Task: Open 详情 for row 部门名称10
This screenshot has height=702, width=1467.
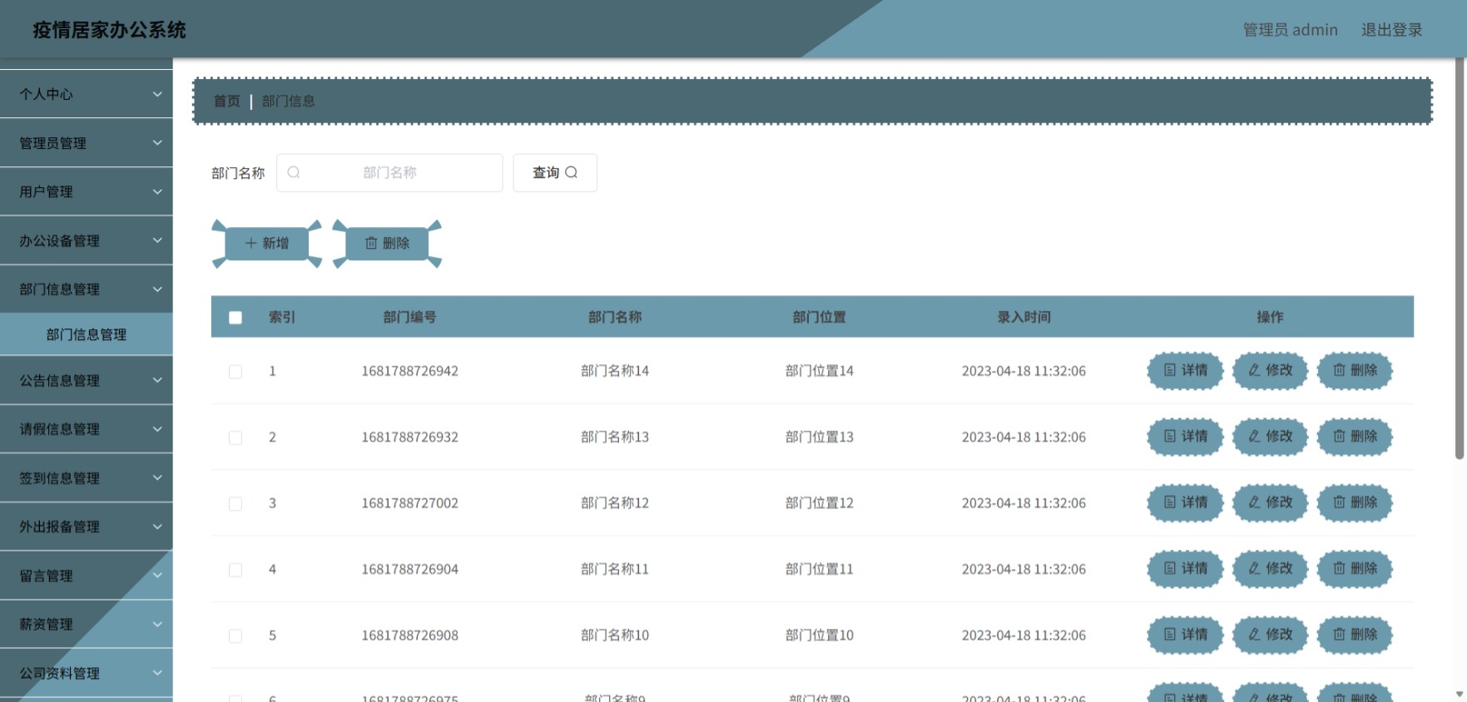Action: coord(1186,635)
